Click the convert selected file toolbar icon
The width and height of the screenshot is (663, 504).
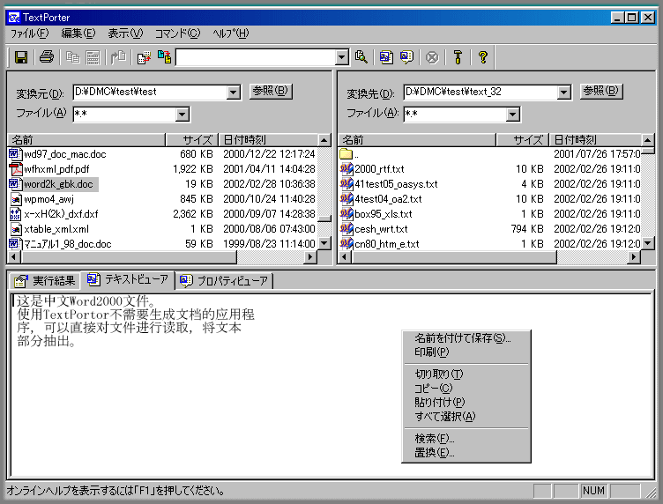(144, 57)
